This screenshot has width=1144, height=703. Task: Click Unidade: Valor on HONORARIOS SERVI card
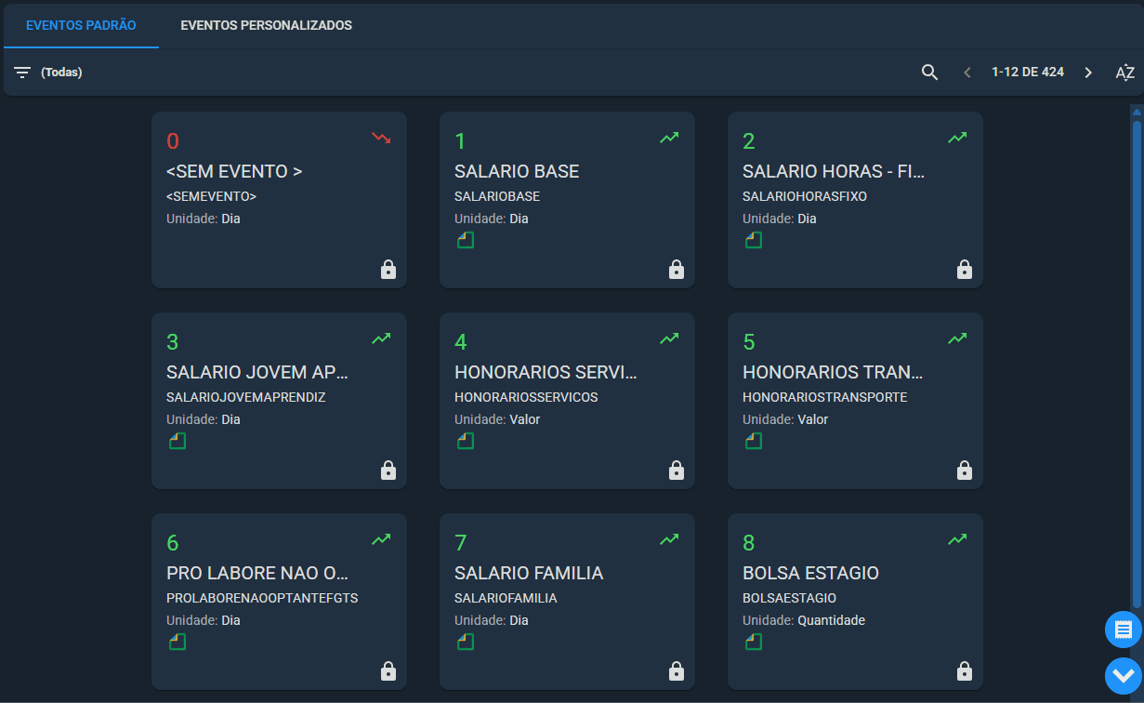click(497, 419)
